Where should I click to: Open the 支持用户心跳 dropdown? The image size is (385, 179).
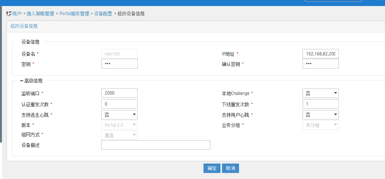[x=320, y=115]
